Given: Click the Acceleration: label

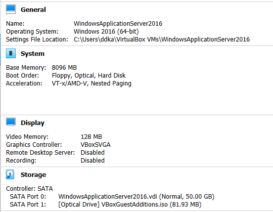Looking at the screenshot, I should coord(24,84).
